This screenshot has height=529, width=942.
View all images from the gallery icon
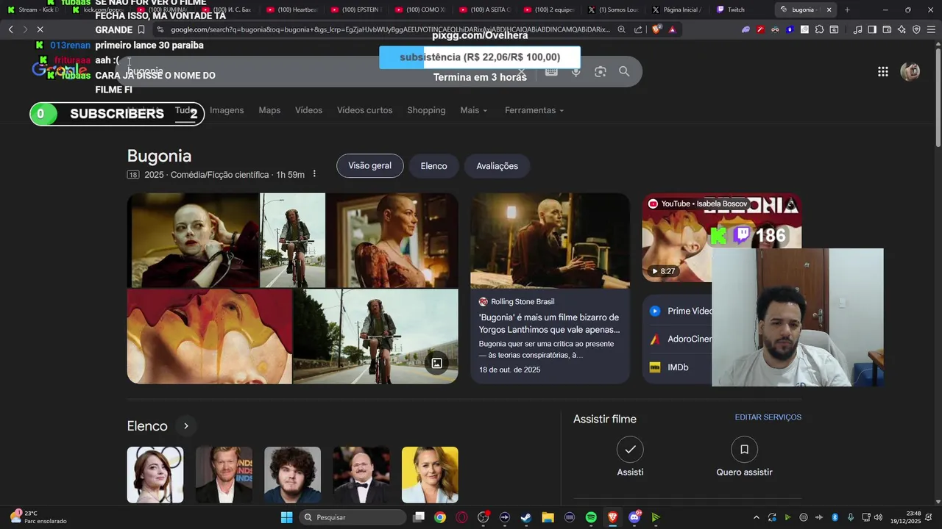point(436,363)
